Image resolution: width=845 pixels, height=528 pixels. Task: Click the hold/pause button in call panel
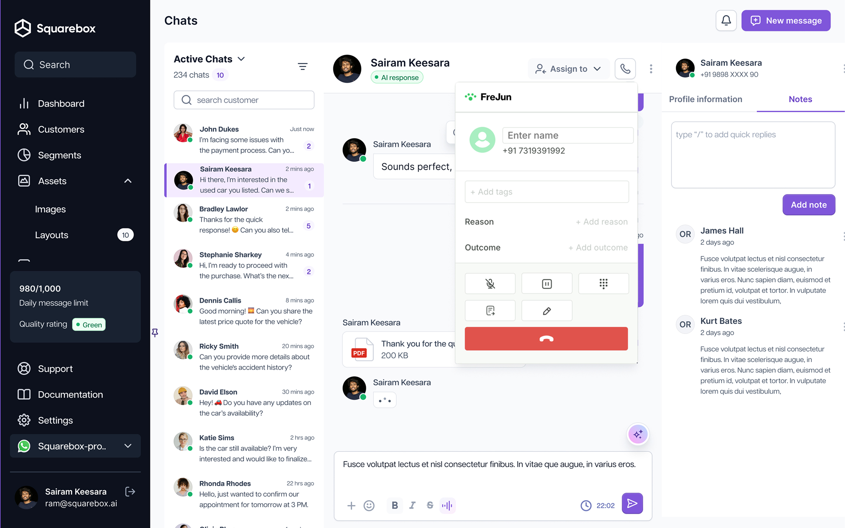click(x=546, y=284)
